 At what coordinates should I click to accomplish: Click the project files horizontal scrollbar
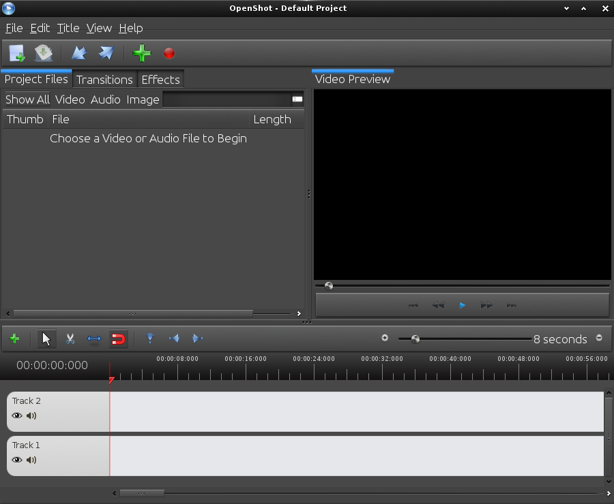[x=133, y=313]
